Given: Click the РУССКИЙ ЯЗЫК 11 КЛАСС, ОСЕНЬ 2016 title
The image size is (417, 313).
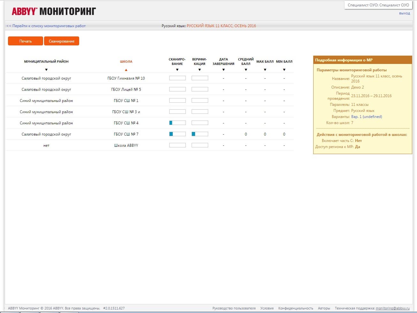Looking at the screenshot, I should 221,26.
